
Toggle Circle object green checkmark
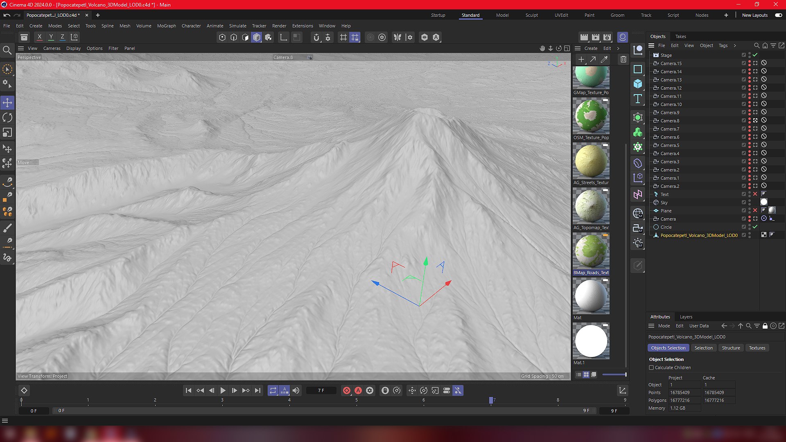tap(755, 227)
